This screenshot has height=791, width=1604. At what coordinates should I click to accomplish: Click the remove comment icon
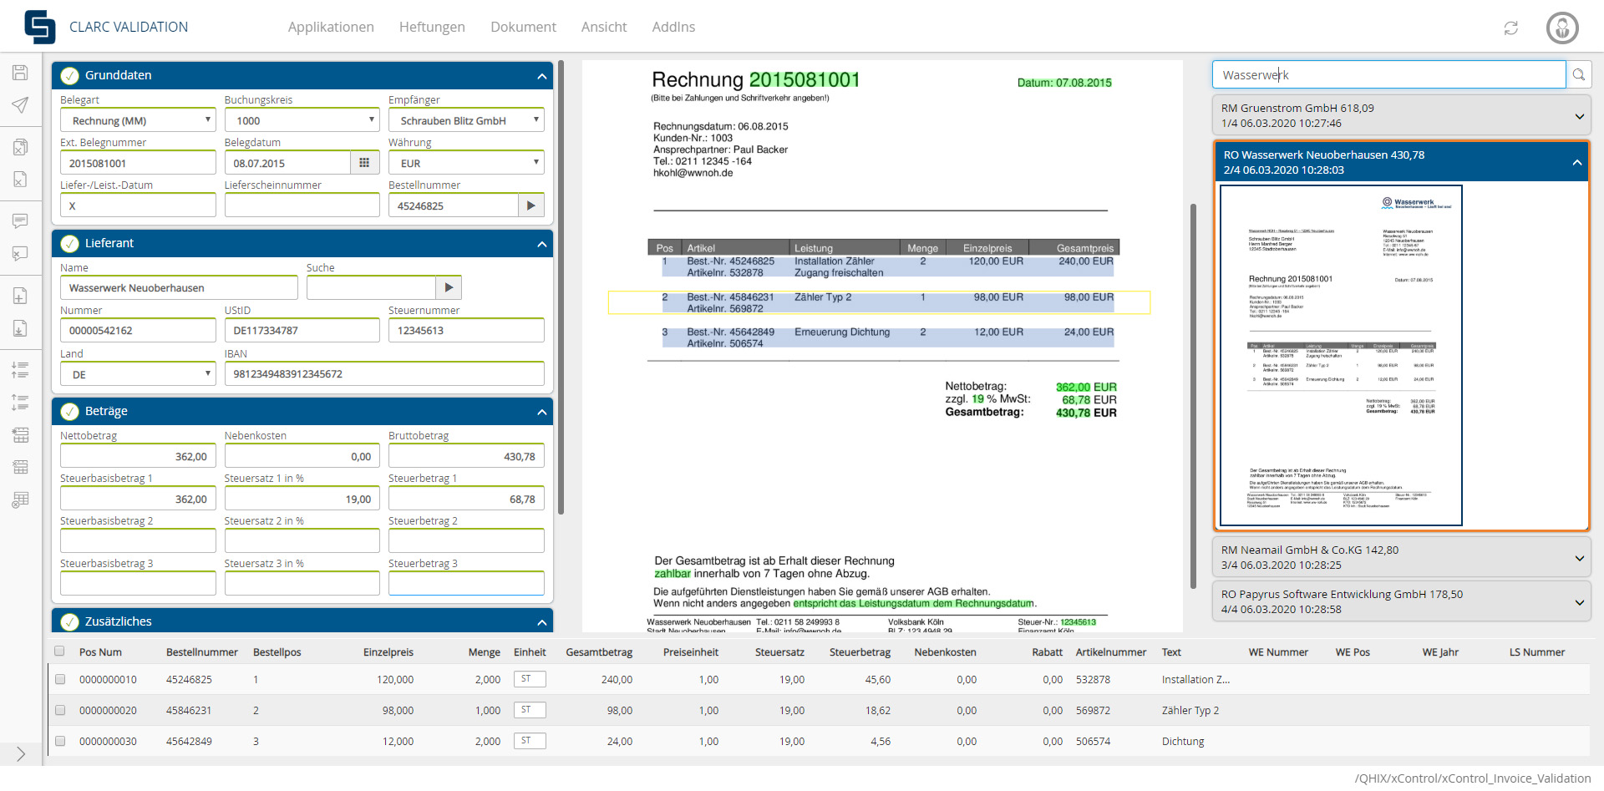tap(21, 253)
